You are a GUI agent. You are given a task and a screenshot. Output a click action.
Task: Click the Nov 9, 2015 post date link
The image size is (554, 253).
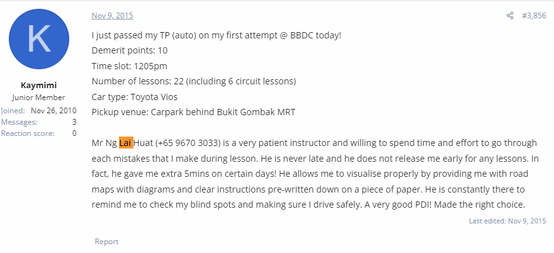(112, 16)
